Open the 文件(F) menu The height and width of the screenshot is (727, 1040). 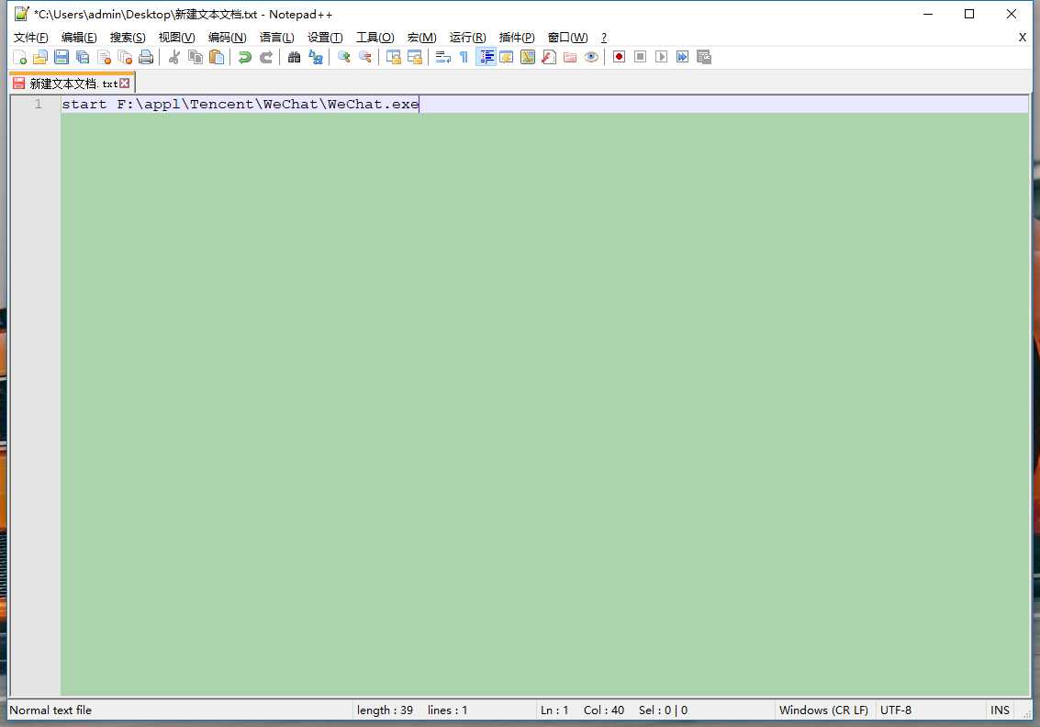[x=31, y=37]
